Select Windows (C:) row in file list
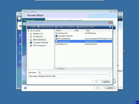 pos(84,44)
